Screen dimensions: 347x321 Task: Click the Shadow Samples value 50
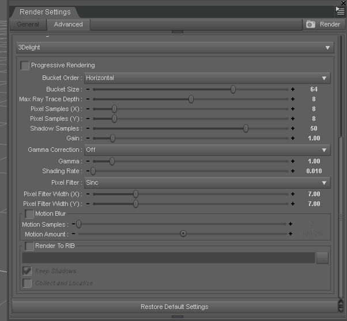coord(314,128)
